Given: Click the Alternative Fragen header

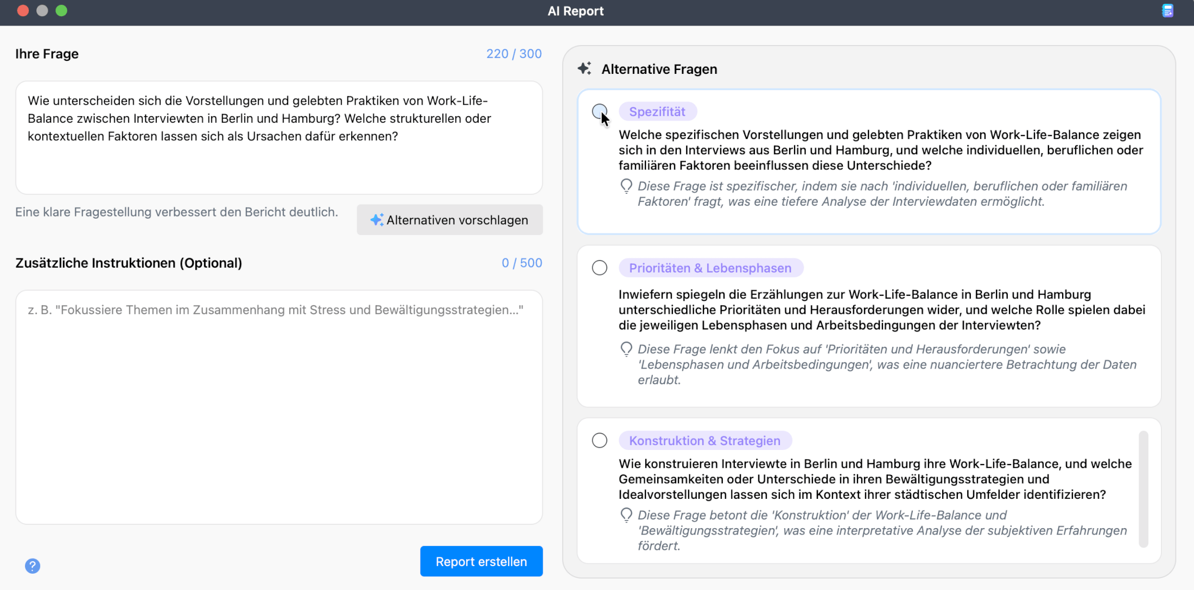Looking at the screenshot, I should click(659, 69).
